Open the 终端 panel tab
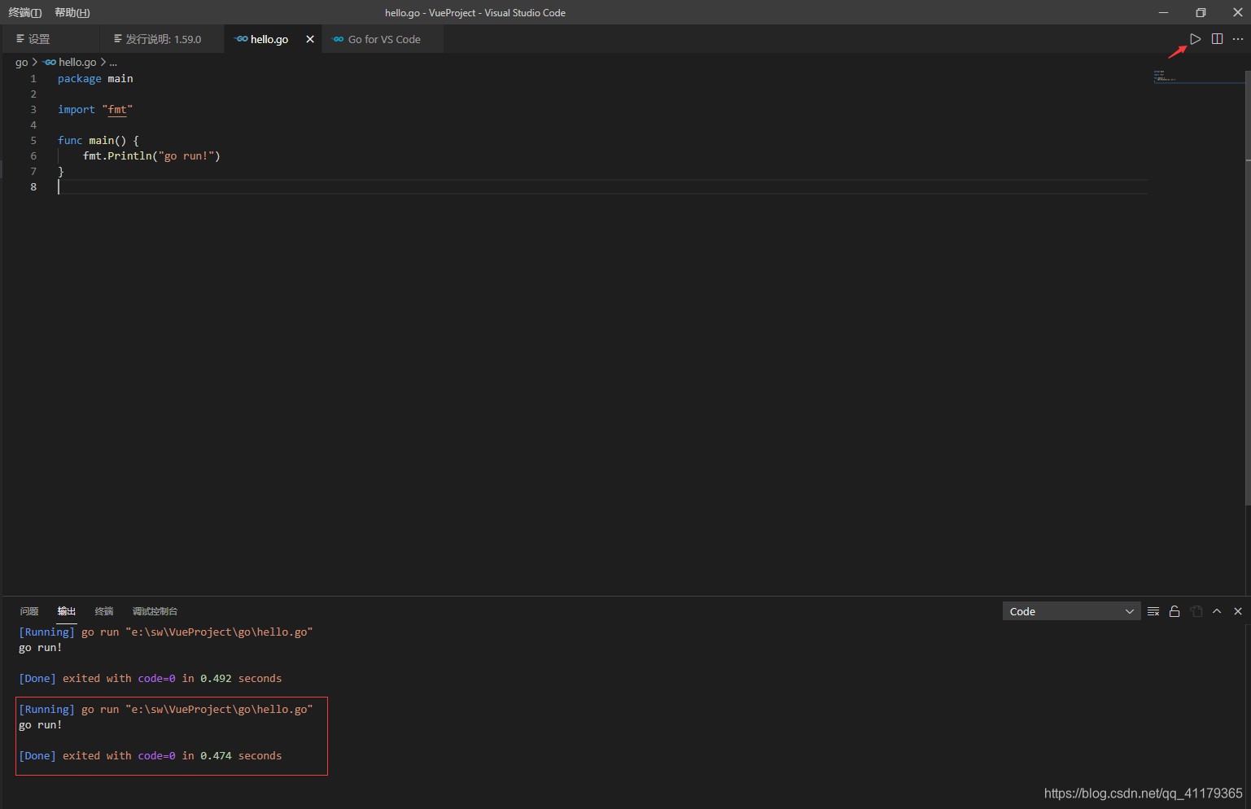The height and width of the screenshot is (809, 1251). point(104,611)
